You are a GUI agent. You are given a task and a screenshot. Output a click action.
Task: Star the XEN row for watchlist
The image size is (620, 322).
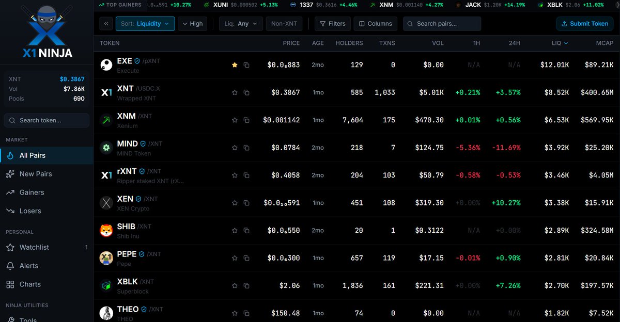click(235, 203)
